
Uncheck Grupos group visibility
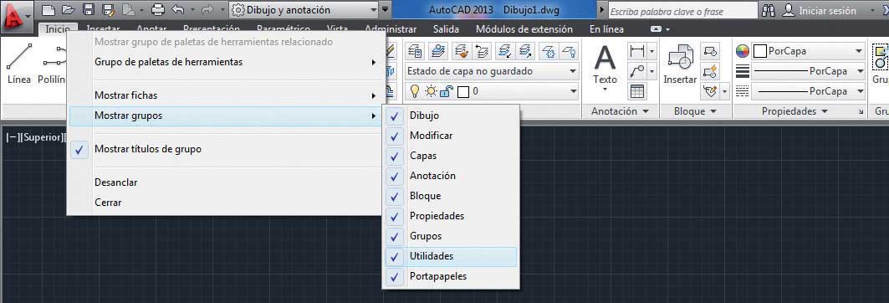click(x=450, y=236)
